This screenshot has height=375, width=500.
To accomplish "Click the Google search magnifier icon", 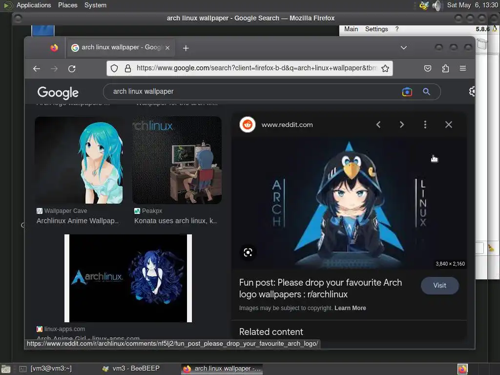I will tap(427, 92).
